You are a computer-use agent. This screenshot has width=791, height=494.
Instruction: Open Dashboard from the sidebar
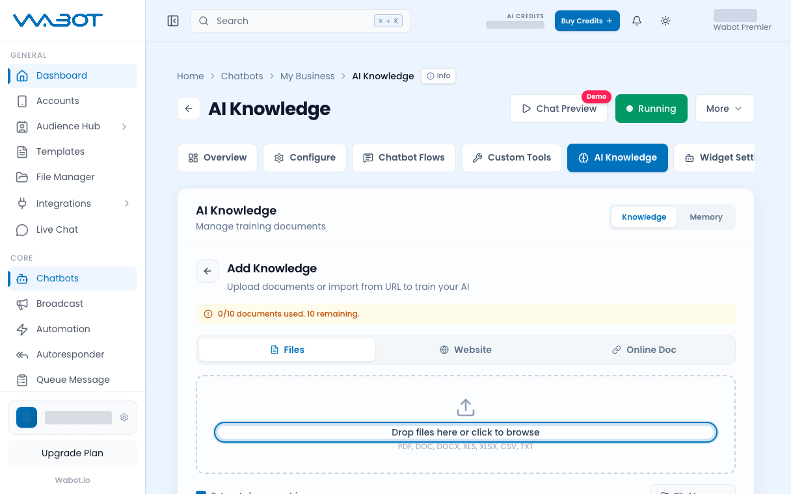pyautogui.click(x=72, y=75)
